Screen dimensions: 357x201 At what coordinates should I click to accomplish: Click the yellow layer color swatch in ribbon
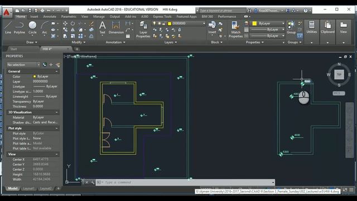[x=170, y=23]
